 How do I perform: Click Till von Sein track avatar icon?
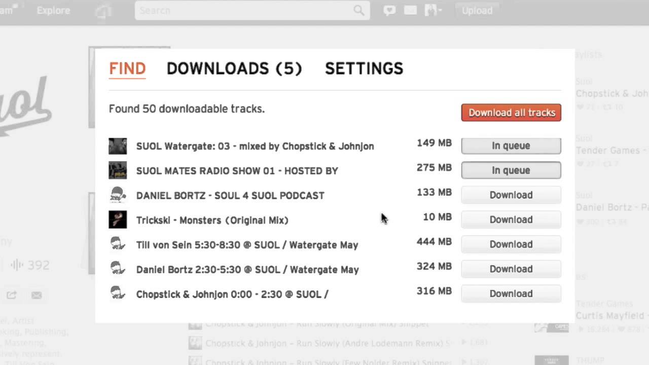tap(118, 244)
